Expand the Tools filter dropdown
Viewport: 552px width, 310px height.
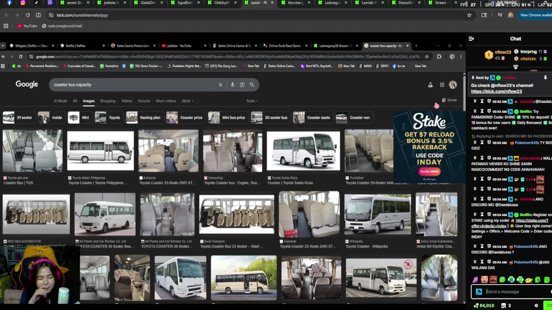coord(252,101)
